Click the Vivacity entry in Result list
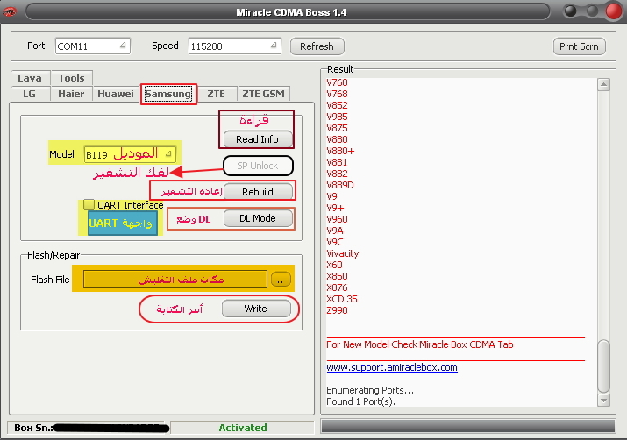 click(343, 253)
